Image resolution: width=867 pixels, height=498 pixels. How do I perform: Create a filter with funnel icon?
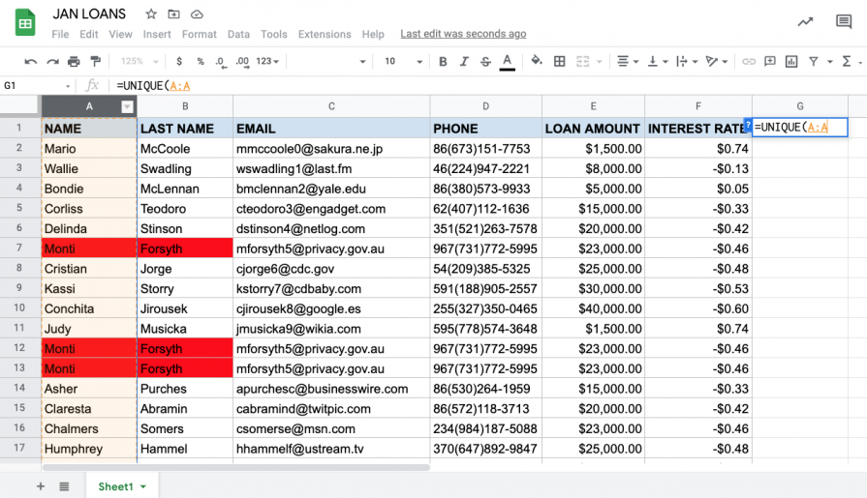click(x=814, y=61)
